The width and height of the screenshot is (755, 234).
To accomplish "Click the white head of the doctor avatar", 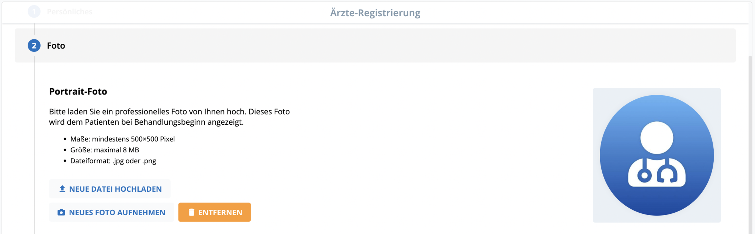I will point(657,138).
